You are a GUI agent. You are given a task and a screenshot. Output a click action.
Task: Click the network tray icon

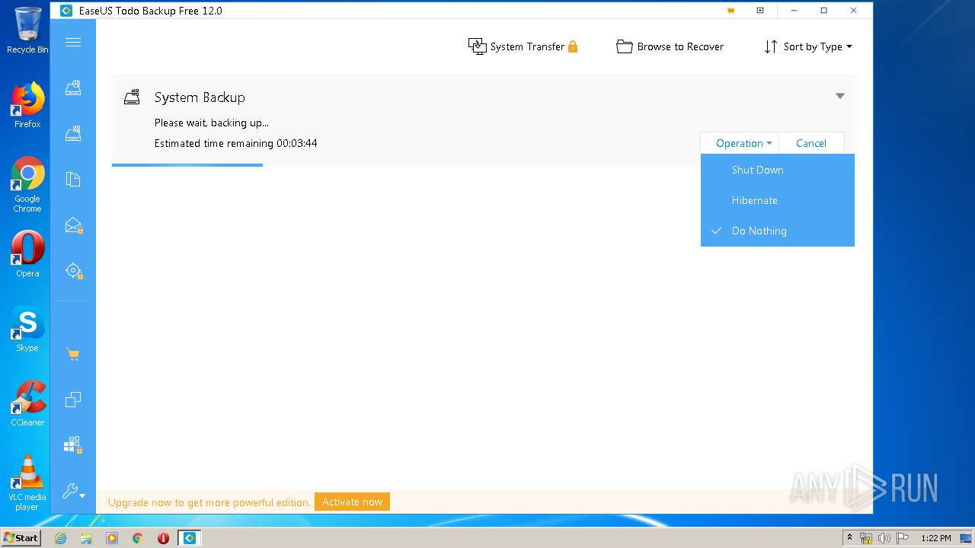(866, 538)
